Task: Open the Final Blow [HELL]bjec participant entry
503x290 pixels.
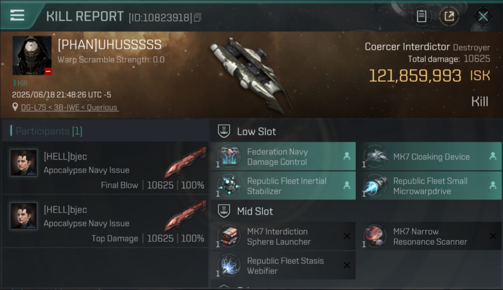Action: click(x=105, y=168)
